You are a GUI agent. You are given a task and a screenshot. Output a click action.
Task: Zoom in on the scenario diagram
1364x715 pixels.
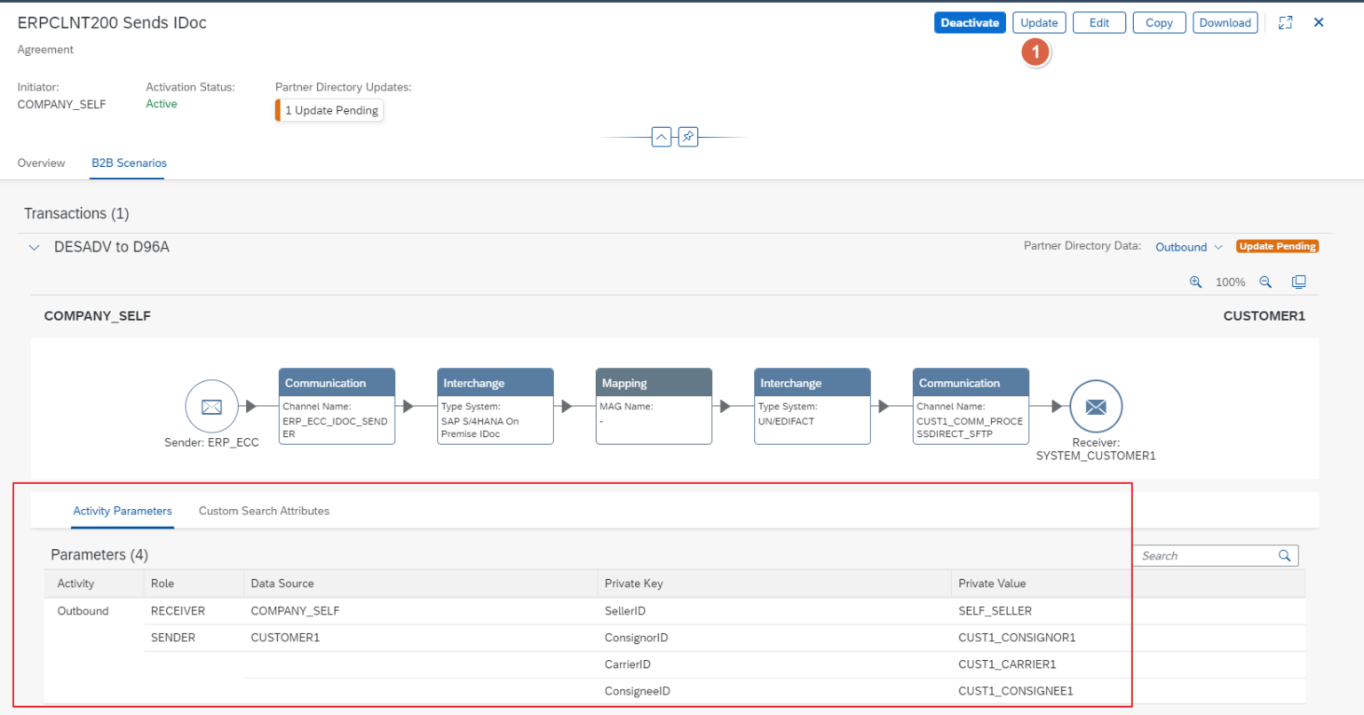click(1196, 282)
